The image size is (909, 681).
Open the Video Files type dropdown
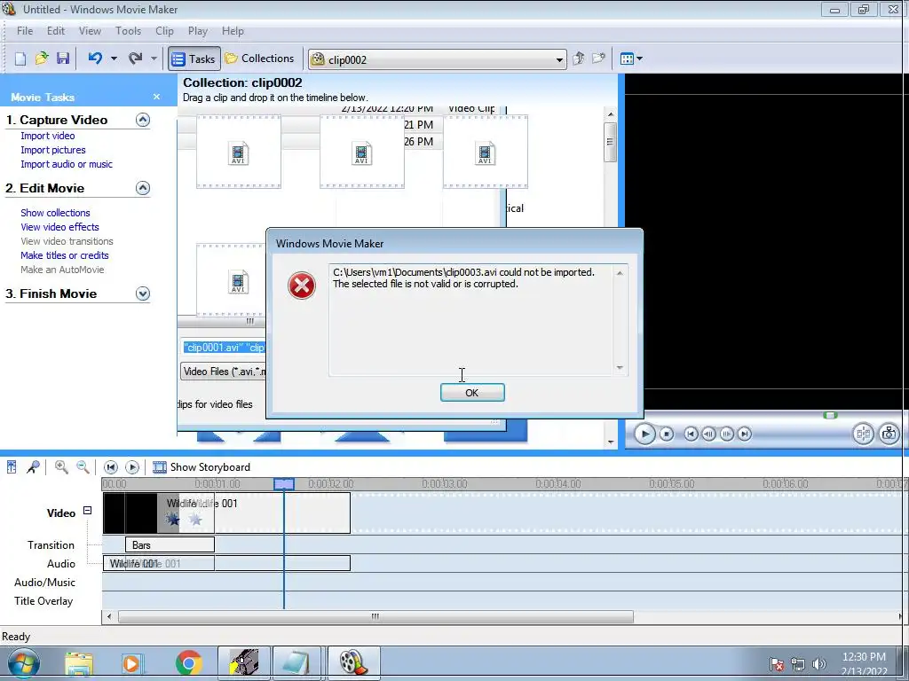(x=224, y=372)
